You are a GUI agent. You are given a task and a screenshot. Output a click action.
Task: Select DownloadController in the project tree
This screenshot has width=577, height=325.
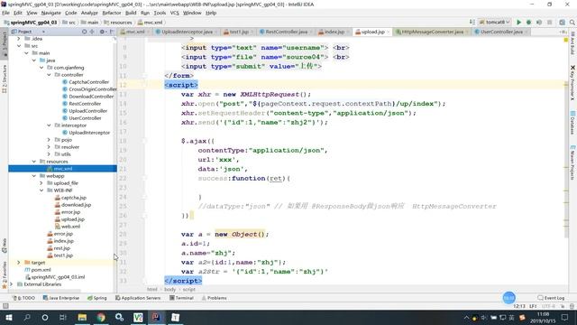91,97
